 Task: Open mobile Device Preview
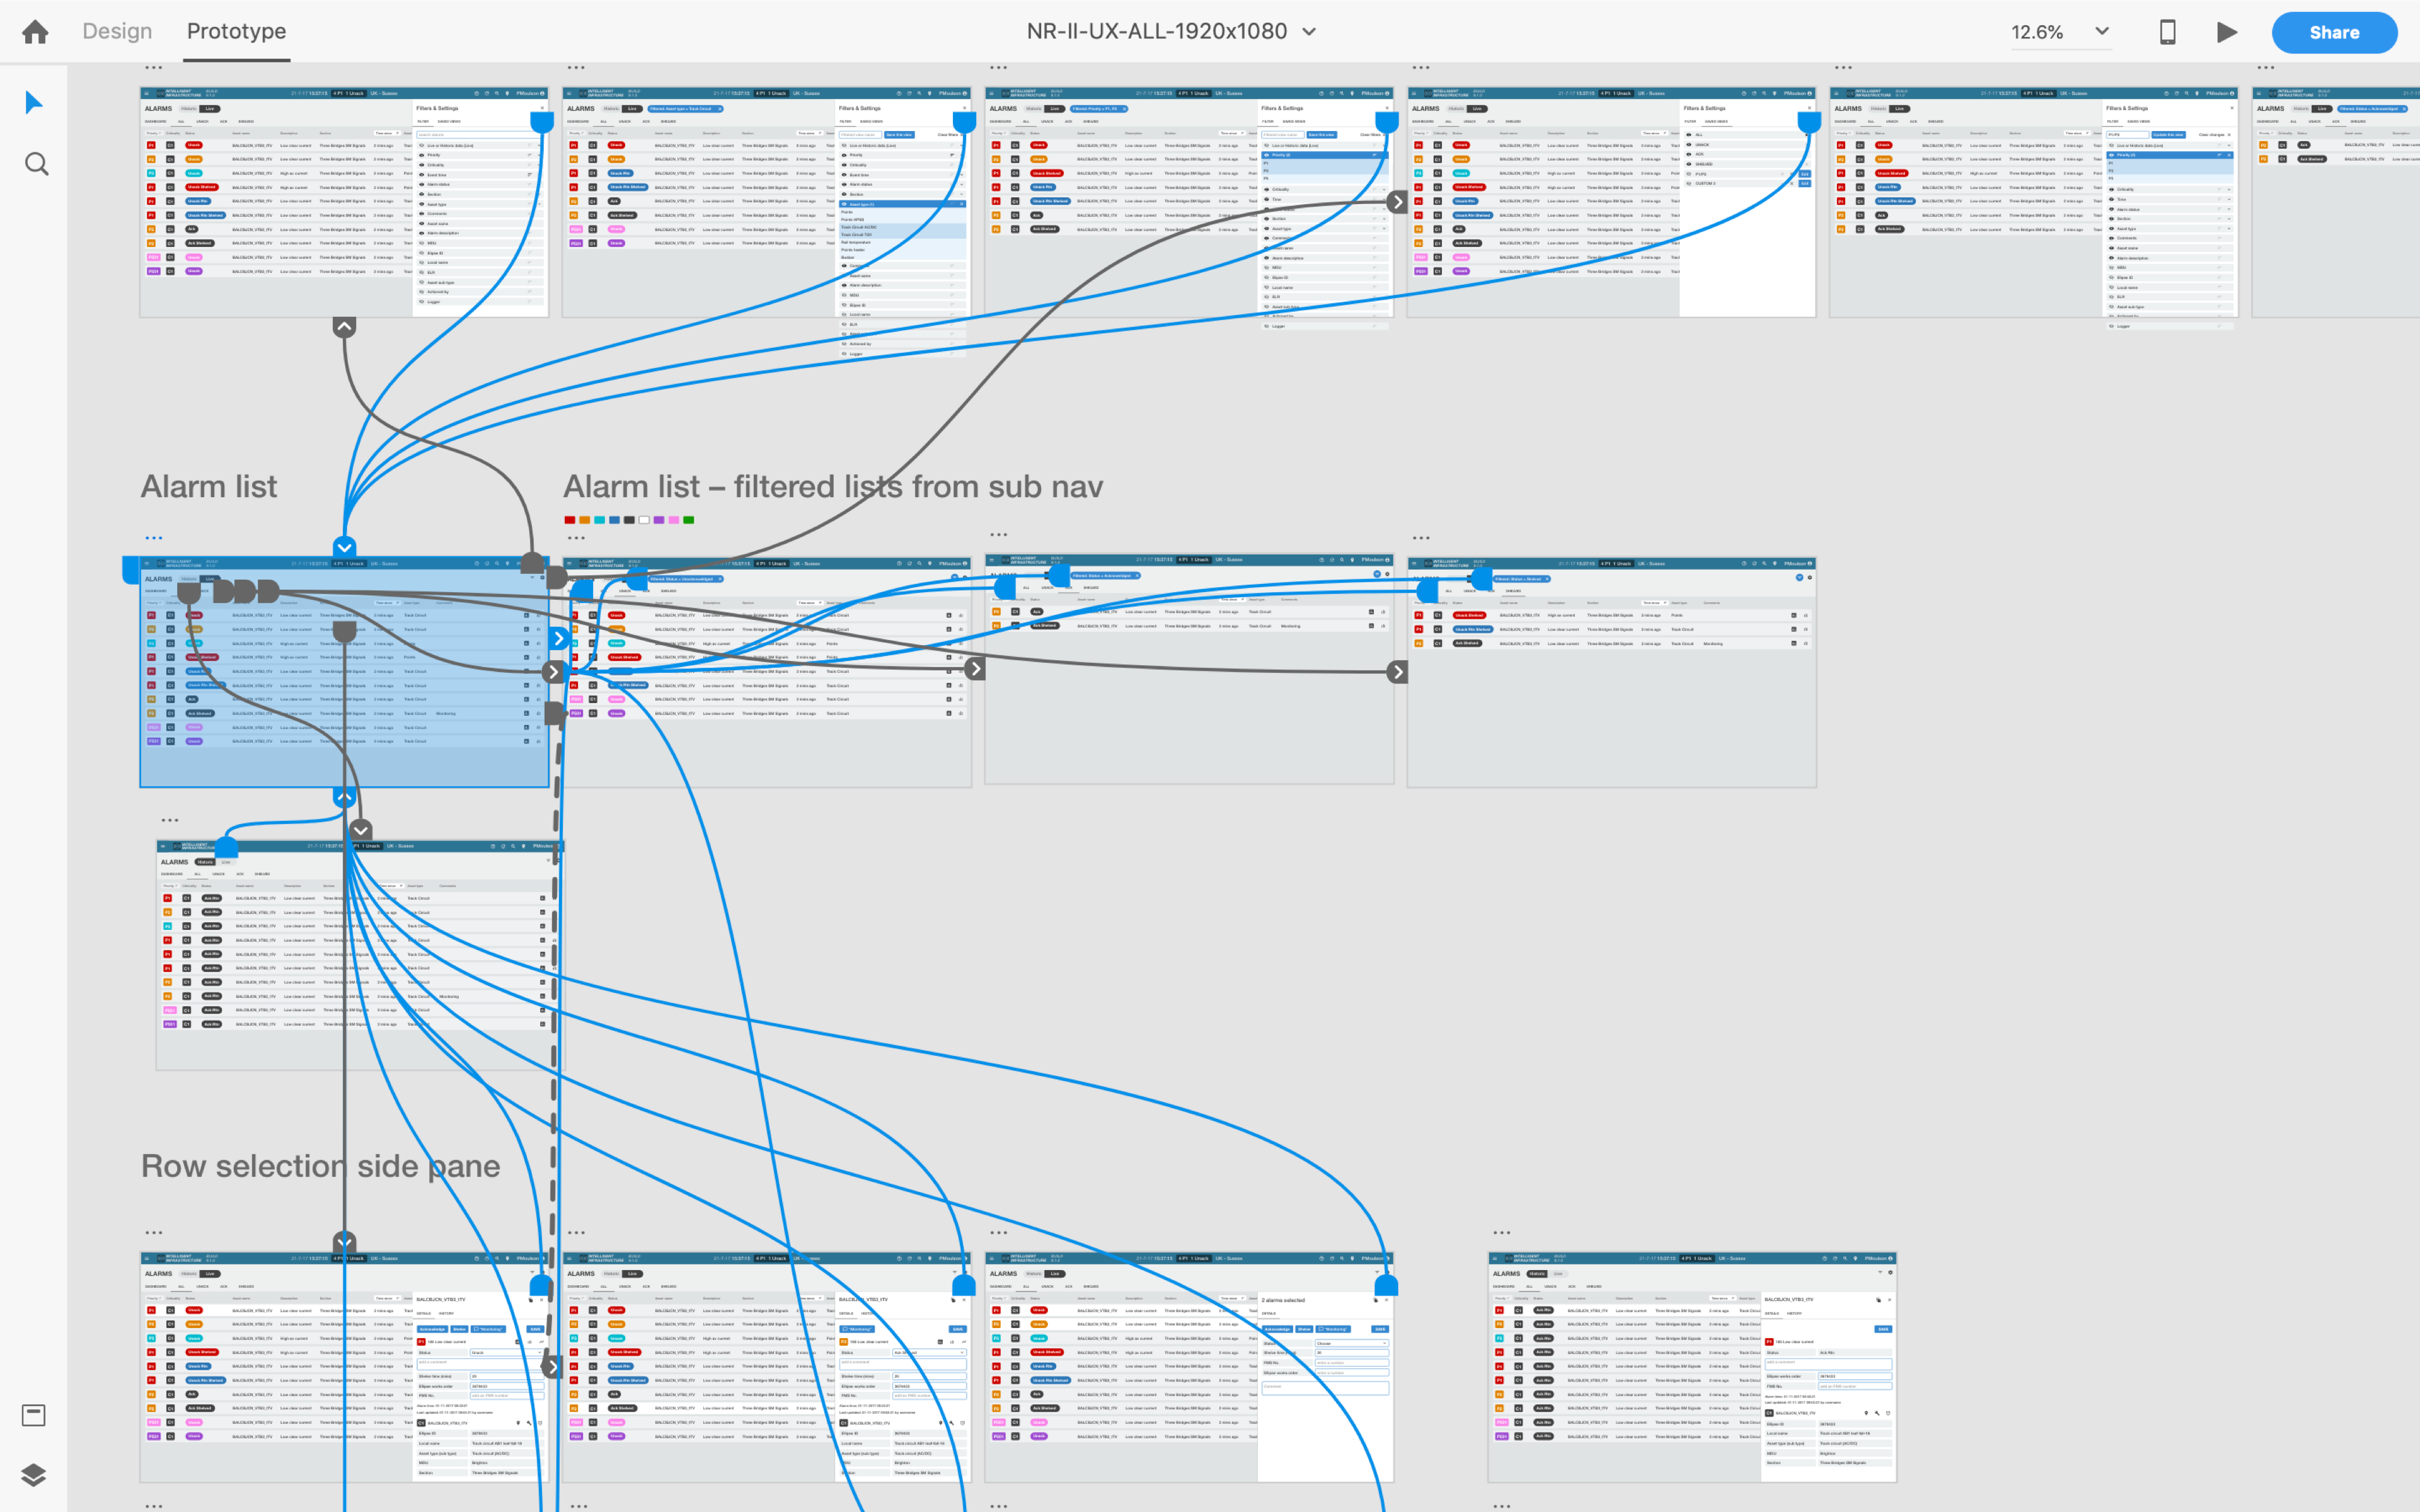point(2167,32)
